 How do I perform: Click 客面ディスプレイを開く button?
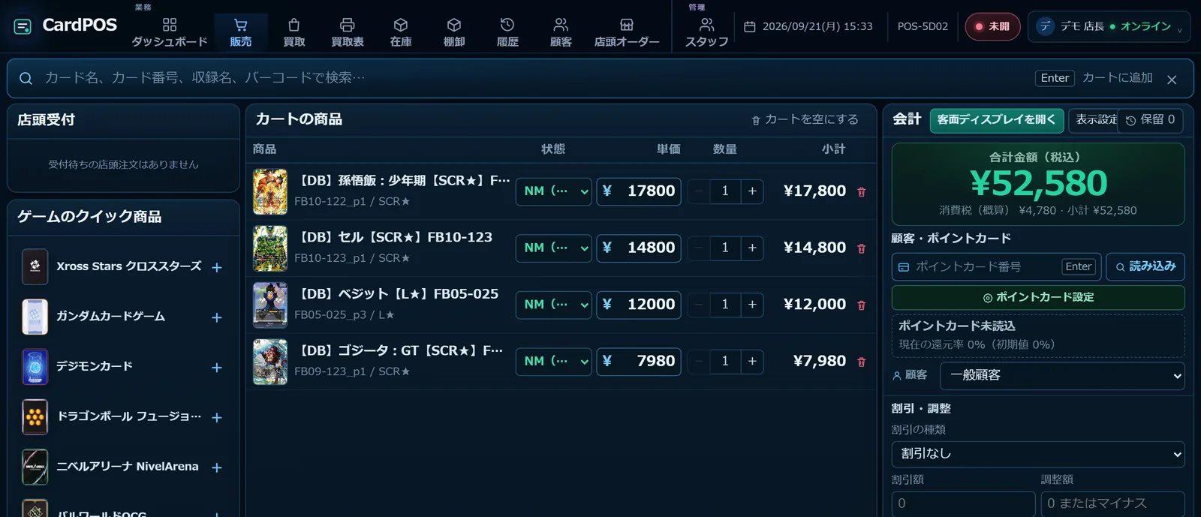coord(996,120)
